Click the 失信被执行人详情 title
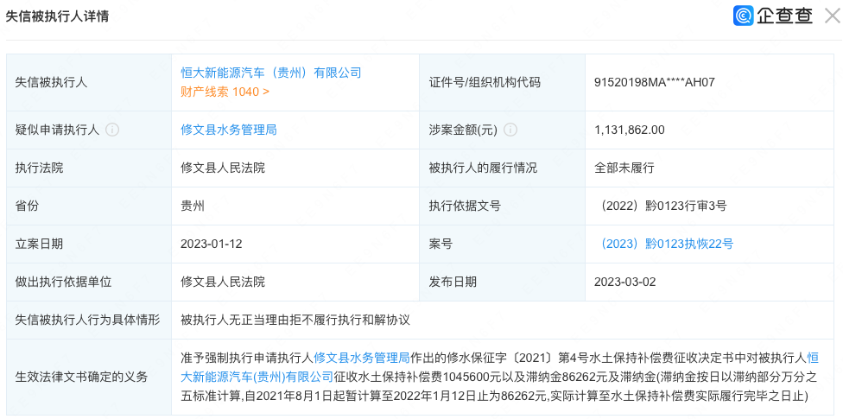This screenshot has height=419, width=843. click(58, 16)
